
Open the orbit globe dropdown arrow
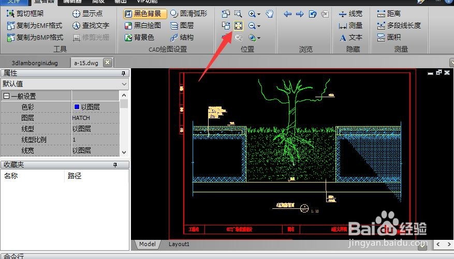[x=259, y=38]
